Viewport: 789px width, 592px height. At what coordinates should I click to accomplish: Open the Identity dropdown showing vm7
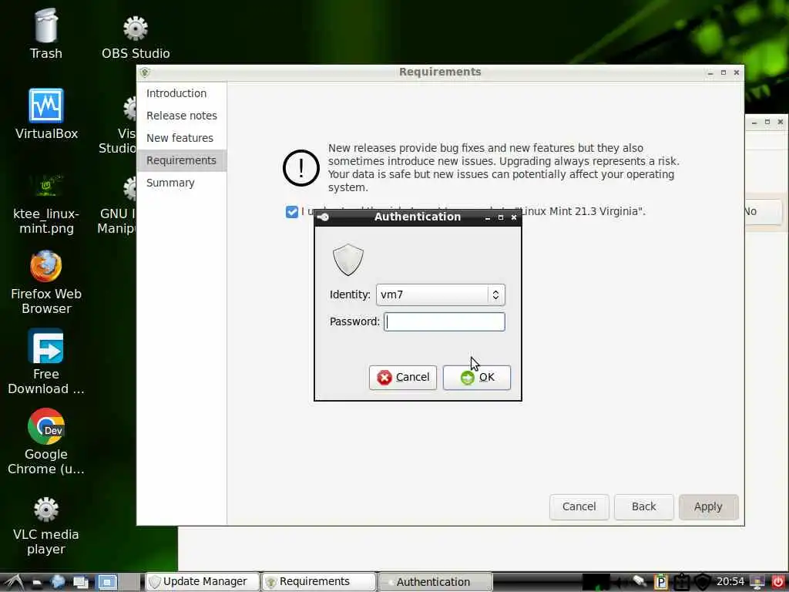tap(440, 294)
